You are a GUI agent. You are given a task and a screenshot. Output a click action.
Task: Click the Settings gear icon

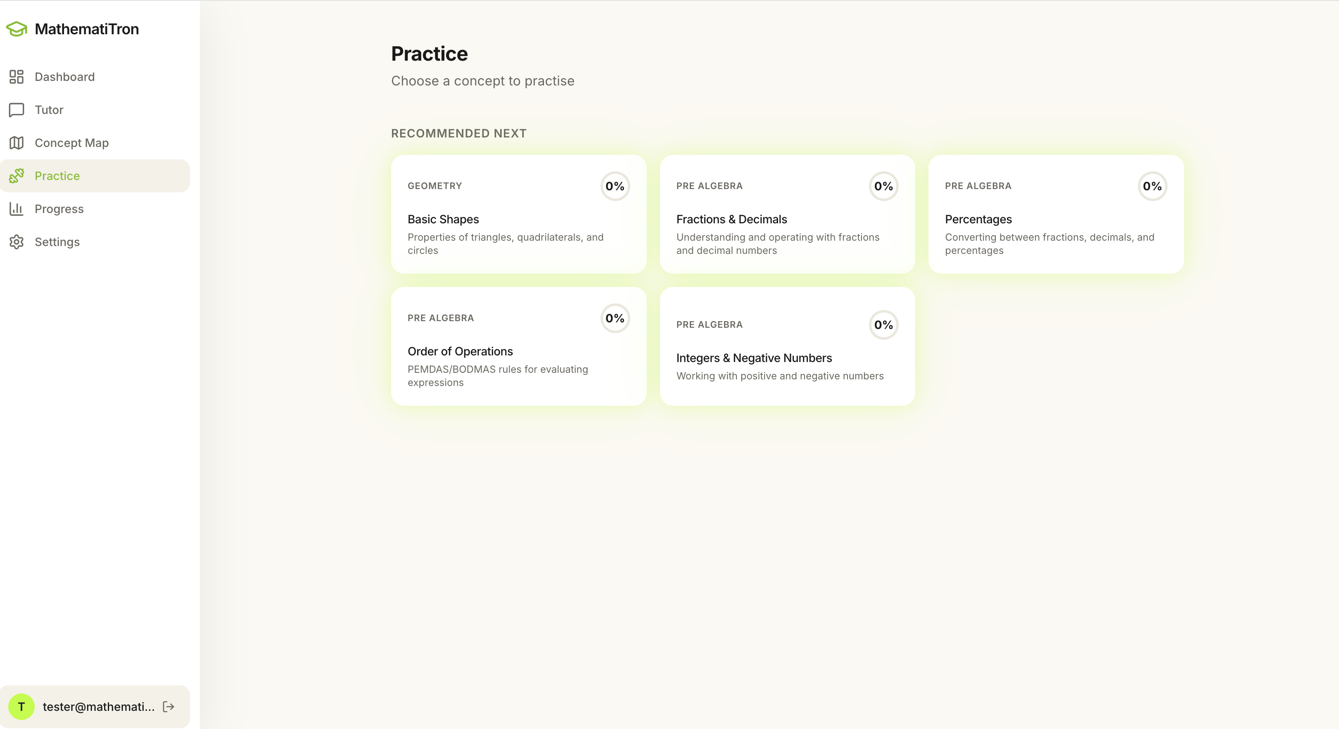[17, 242]
